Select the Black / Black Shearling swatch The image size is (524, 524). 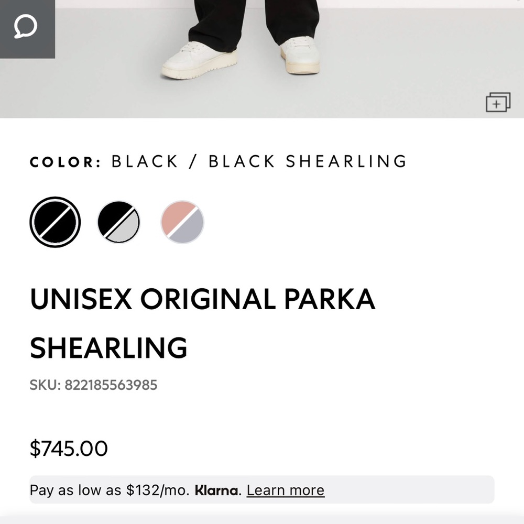[x=55, y=222]
